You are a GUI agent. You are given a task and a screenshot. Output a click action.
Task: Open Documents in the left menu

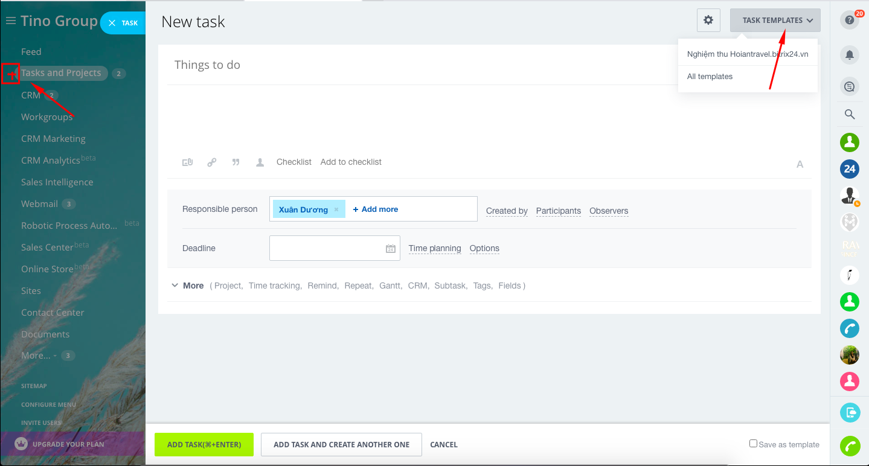(45, 334)
